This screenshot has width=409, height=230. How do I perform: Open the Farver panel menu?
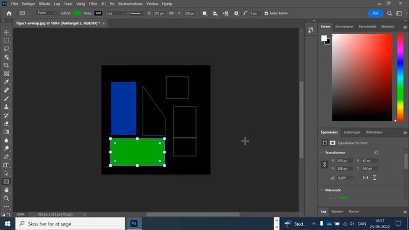(x=405, y=27)
